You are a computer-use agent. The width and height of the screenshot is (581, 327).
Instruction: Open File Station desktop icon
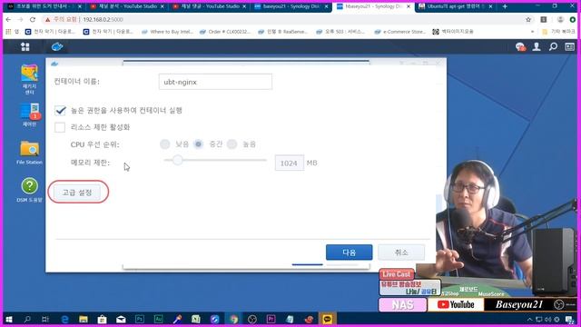coord(29,153)
